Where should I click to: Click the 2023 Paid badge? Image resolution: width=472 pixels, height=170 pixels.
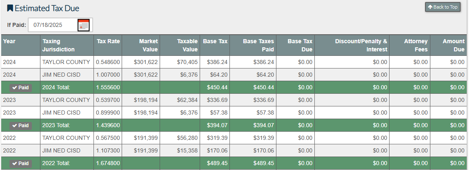point(20,126)
